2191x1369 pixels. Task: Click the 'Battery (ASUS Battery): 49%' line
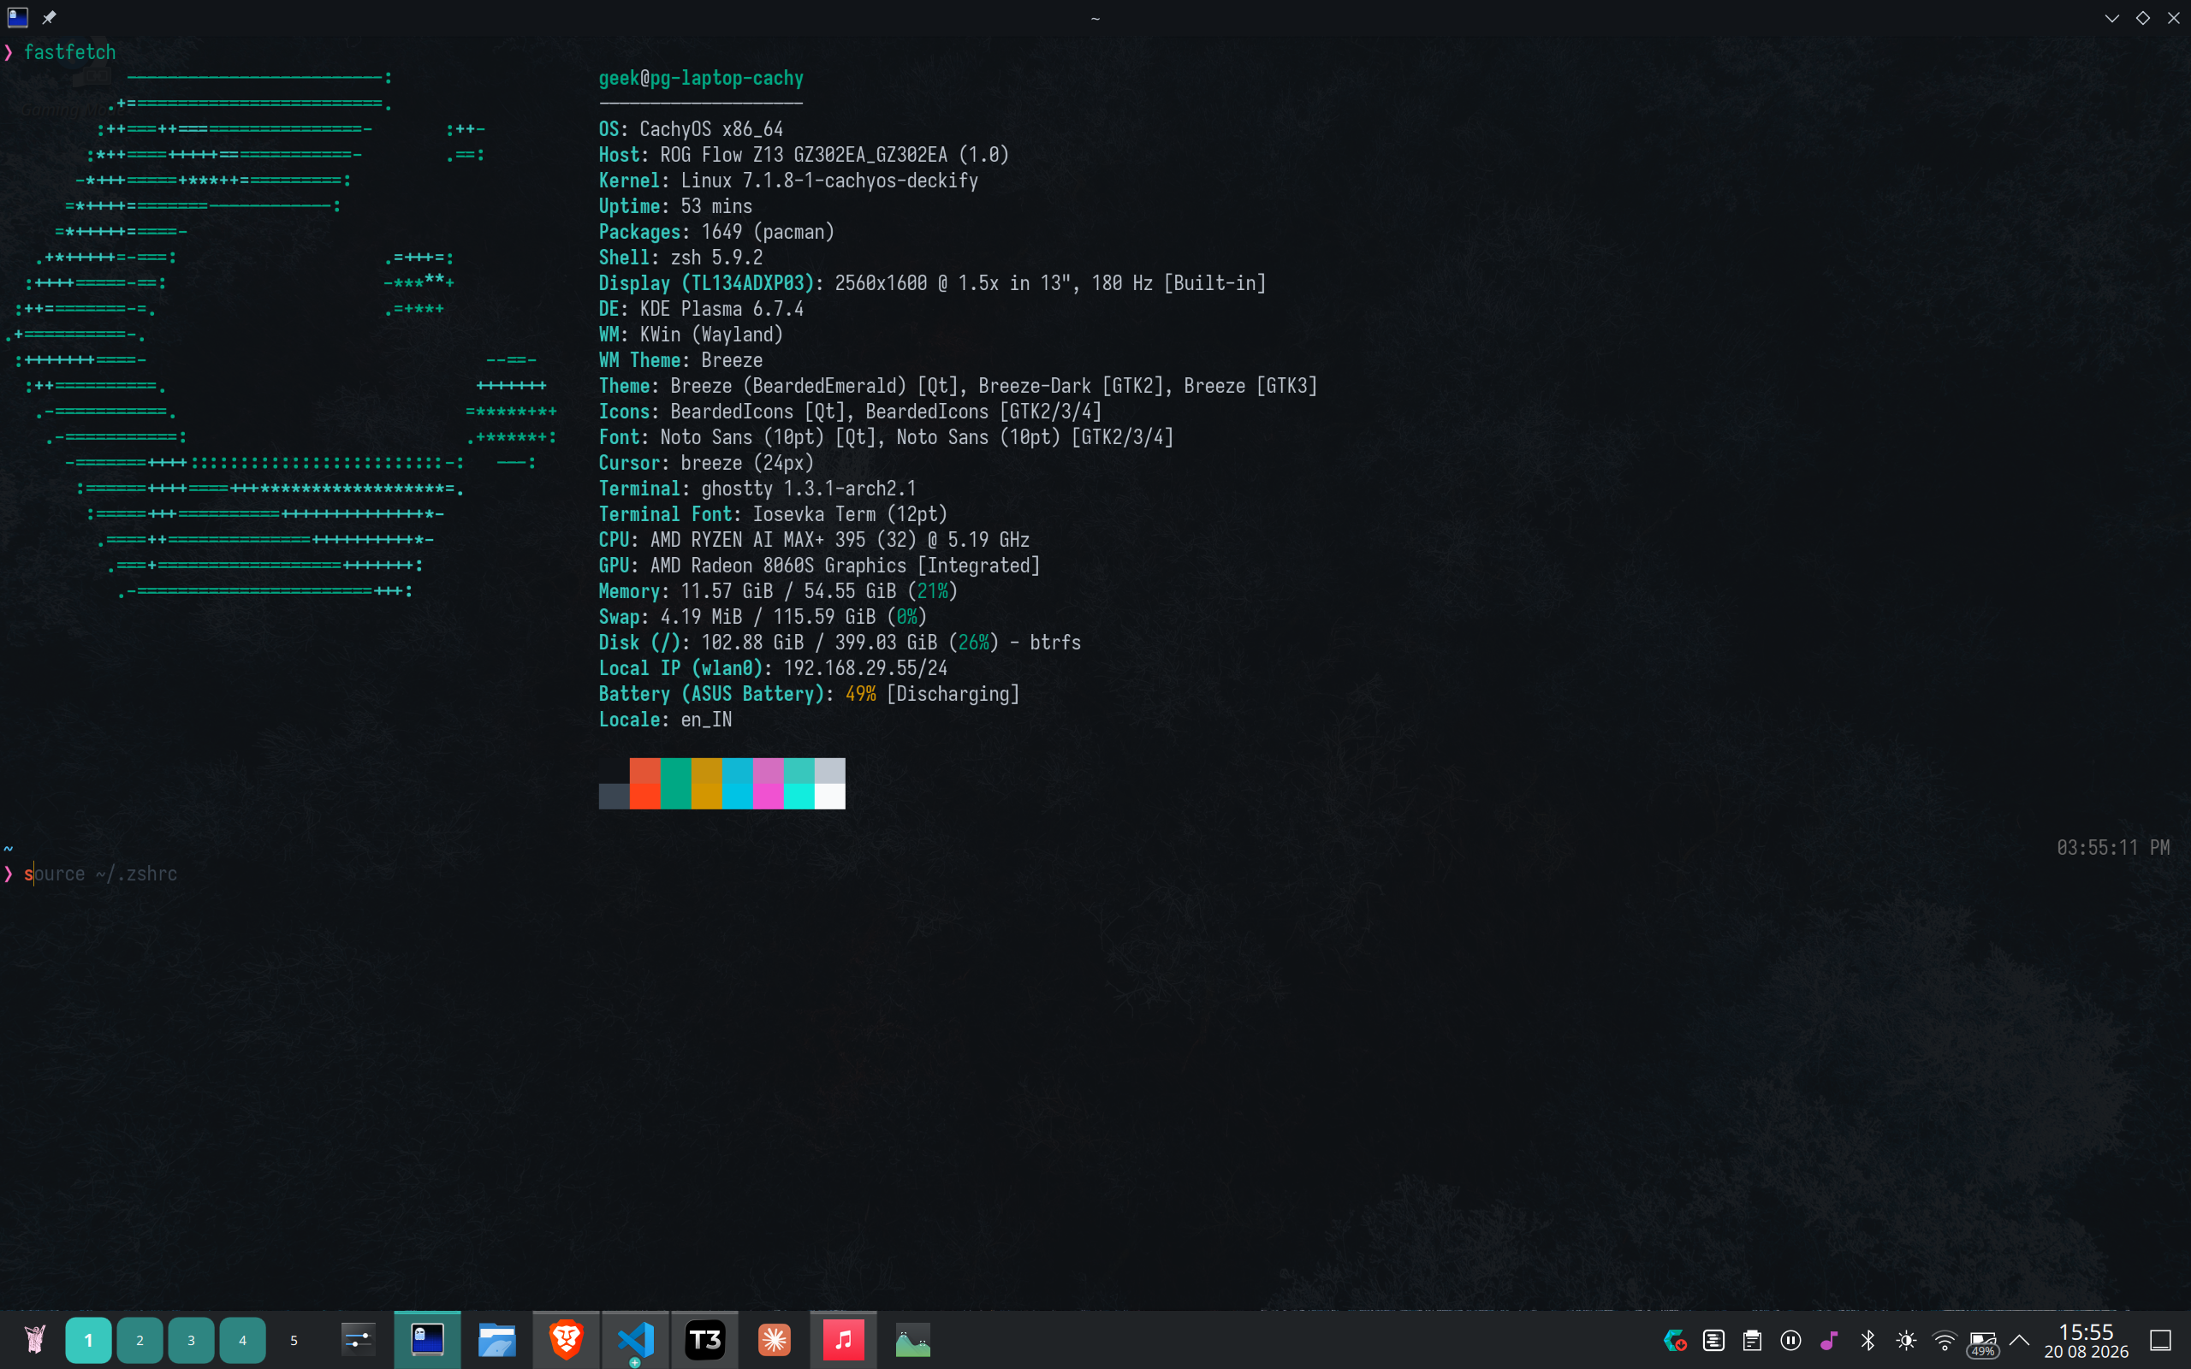810,695
